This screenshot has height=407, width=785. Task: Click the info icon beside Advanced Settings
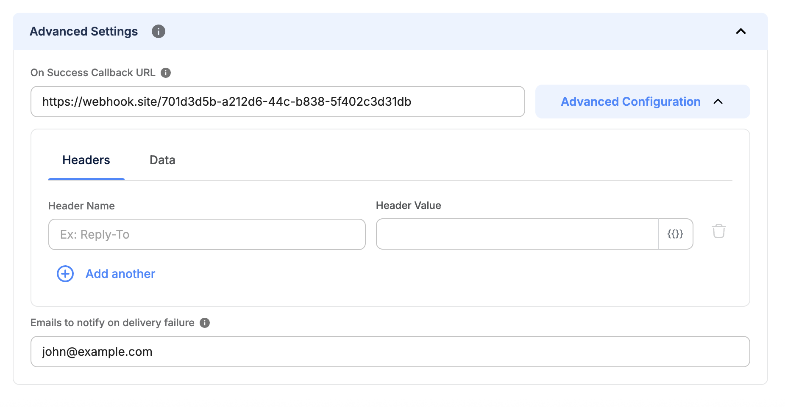159,31
